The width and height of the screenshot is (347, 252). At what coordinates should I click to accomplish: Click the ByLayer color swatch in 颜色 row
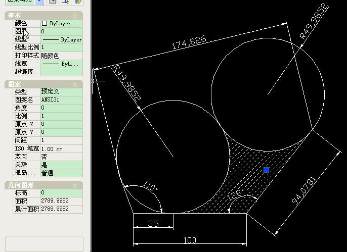[45, 23]
